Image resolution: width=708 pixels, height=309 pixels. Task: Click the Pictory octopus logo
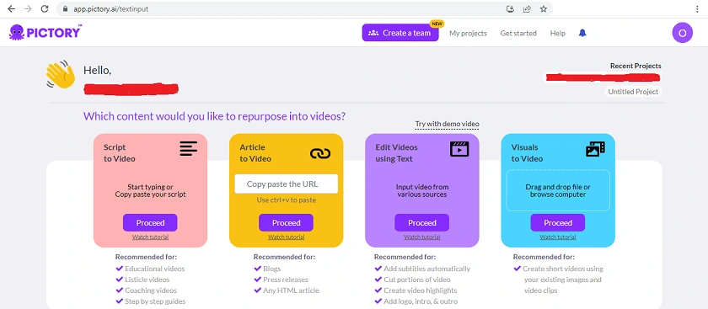click(x=16, y=33)
